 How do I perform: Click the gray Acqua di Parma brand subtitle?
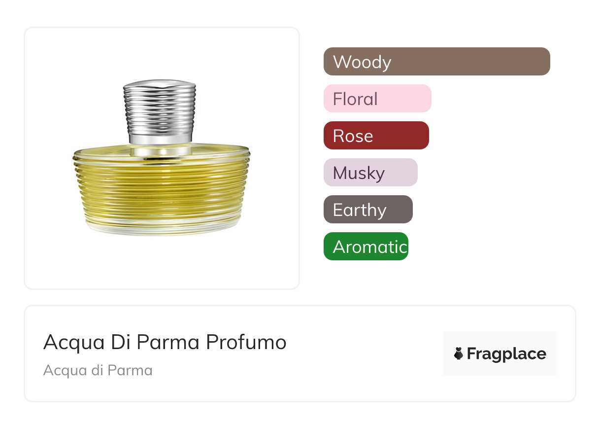[98, 370]
